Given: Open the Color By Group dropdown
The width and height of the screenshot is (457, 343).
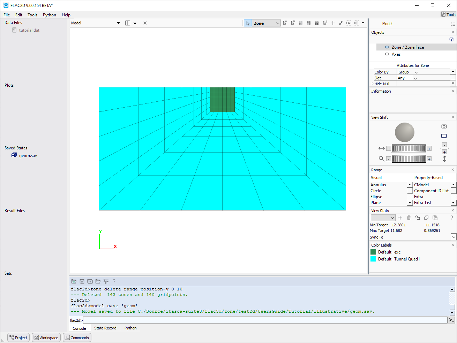Looking at the screenshot, I should pos(416,72).
